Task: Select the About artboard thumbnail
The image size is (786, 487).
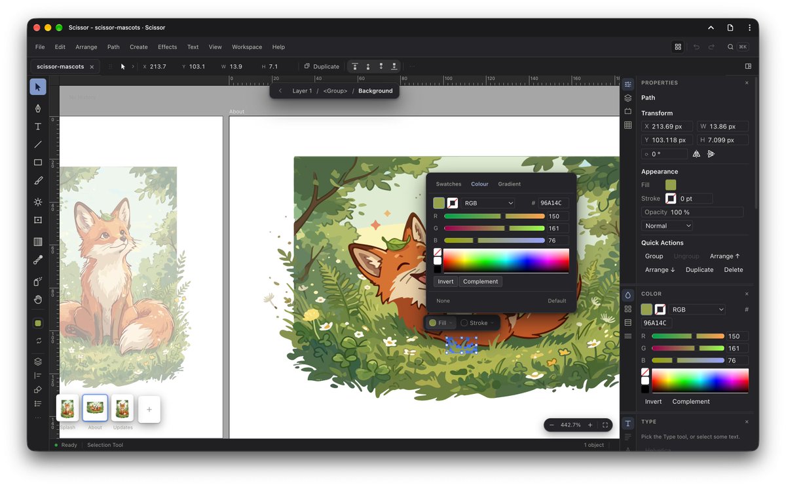Action: (95, 408)
